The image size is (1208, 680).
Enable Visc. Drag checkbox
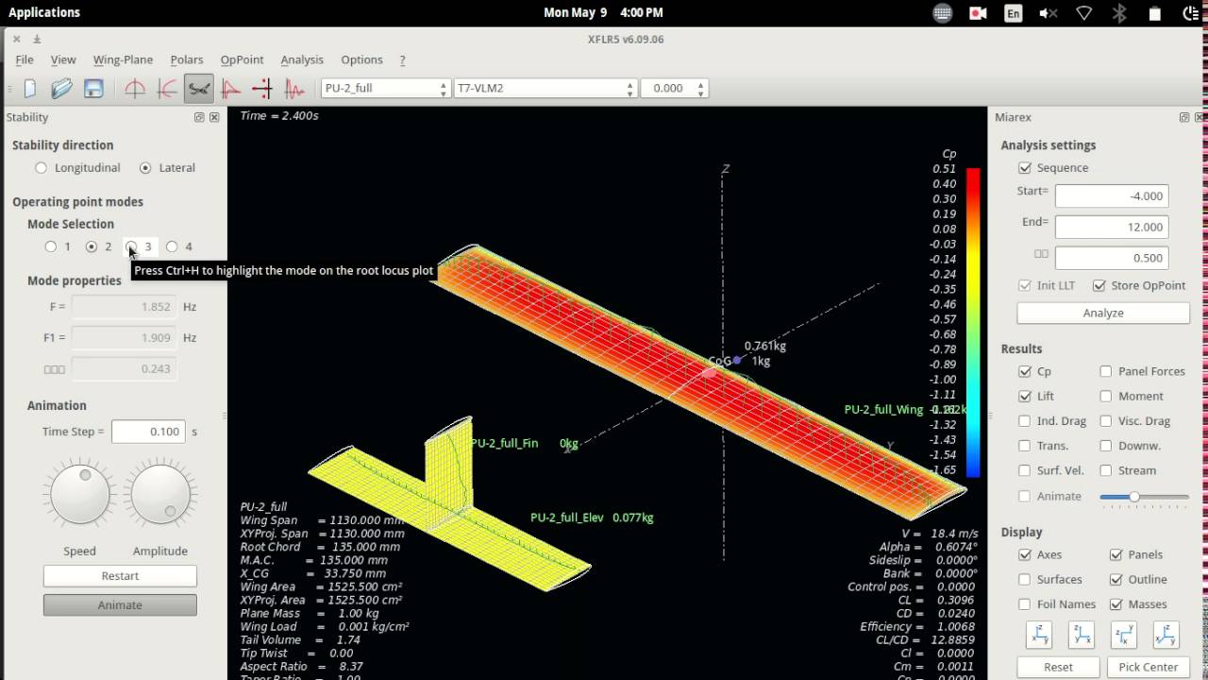coord(1106,421)
